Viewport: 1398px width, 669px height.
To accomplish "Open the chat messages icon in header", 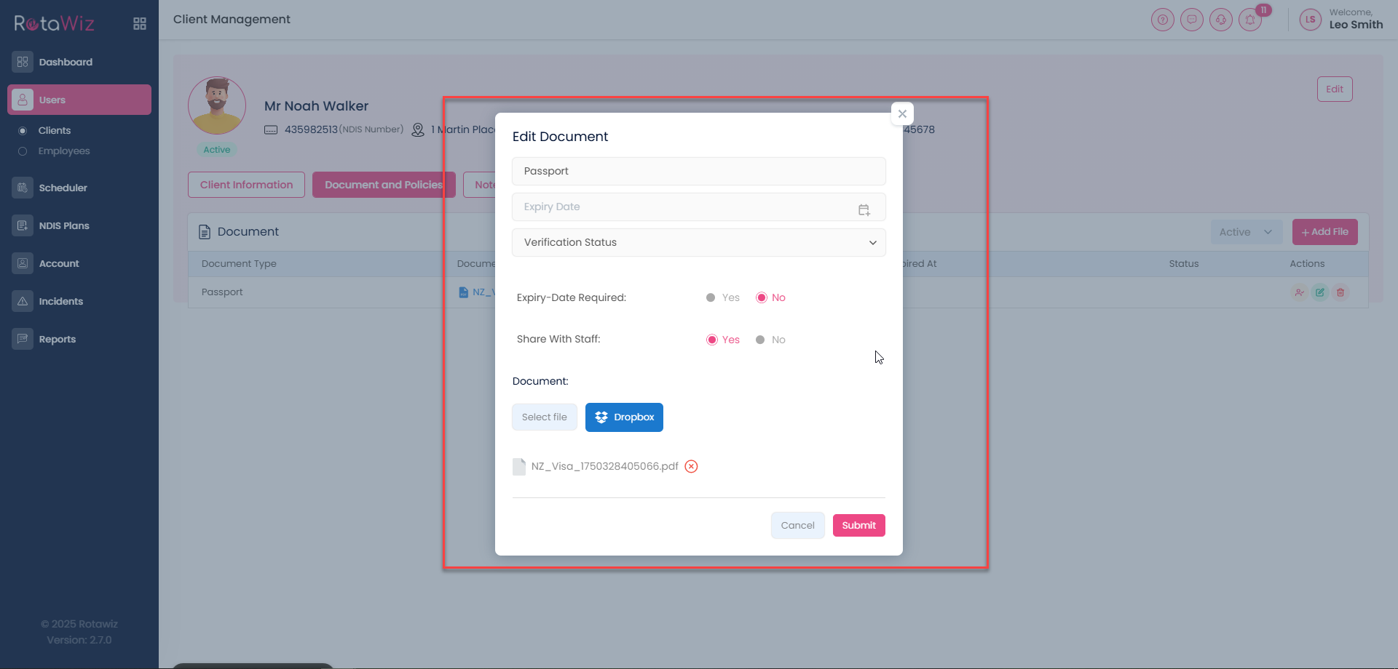I will coord(1192,20).
